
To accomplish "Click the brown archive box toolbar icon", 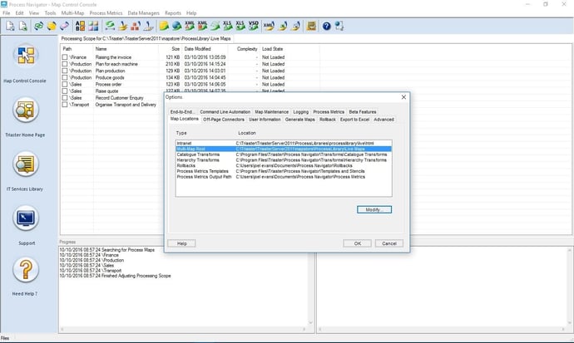I will coord(311,26).
